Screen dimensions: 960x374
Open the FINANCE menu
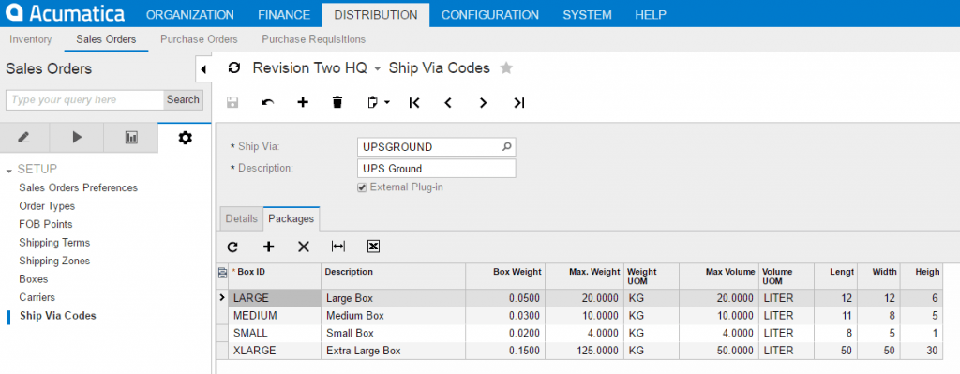pos(284,15)
